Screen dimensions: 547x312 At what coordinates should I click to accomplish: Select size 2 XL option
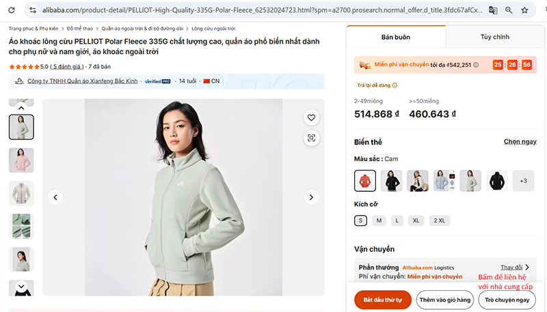(x=439, y=221)
